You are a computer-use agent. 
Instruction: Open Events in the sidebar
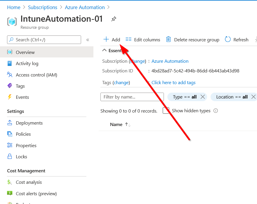click(x=22, y=97)
